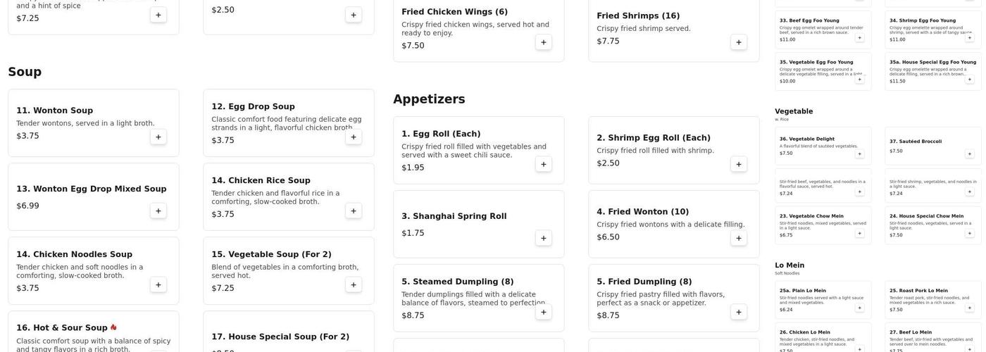Add 36. Vegetable Delight to order
This screenshot has width=986, height=352.
(859, 153)
